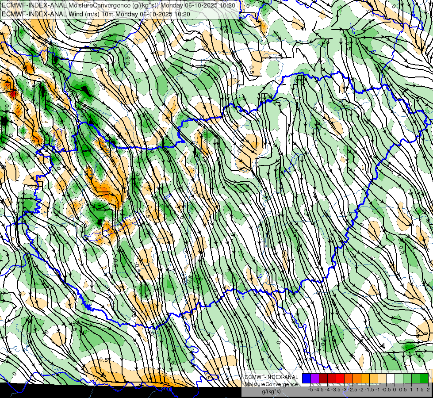Click the -0.5 legend tick label
433x398 pixels.
point(386,390)
